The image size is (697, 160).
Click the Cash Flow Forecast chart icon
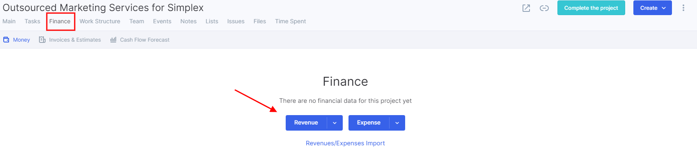coord(113,40)
